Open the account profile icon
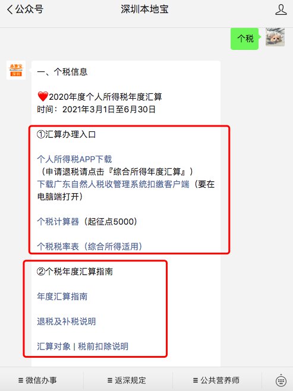Image resolution: width=293 pixels, height=391 pixels. tap(281, 10)
